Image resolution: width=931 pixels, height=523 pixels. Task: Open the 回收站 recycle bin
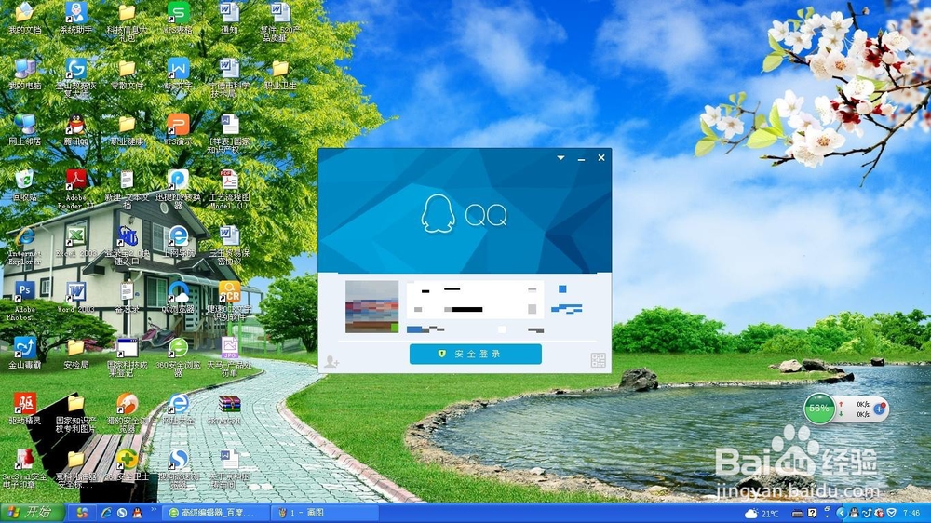25,186
